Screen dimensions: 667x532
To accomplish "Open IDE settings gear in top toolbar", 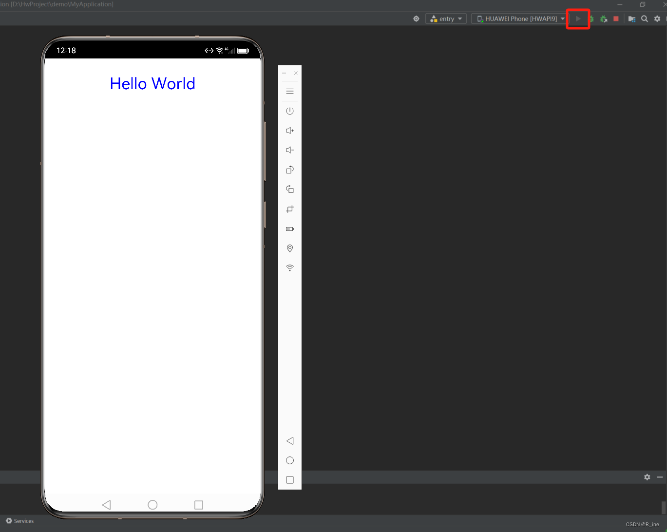I will (x=657, y=19).
